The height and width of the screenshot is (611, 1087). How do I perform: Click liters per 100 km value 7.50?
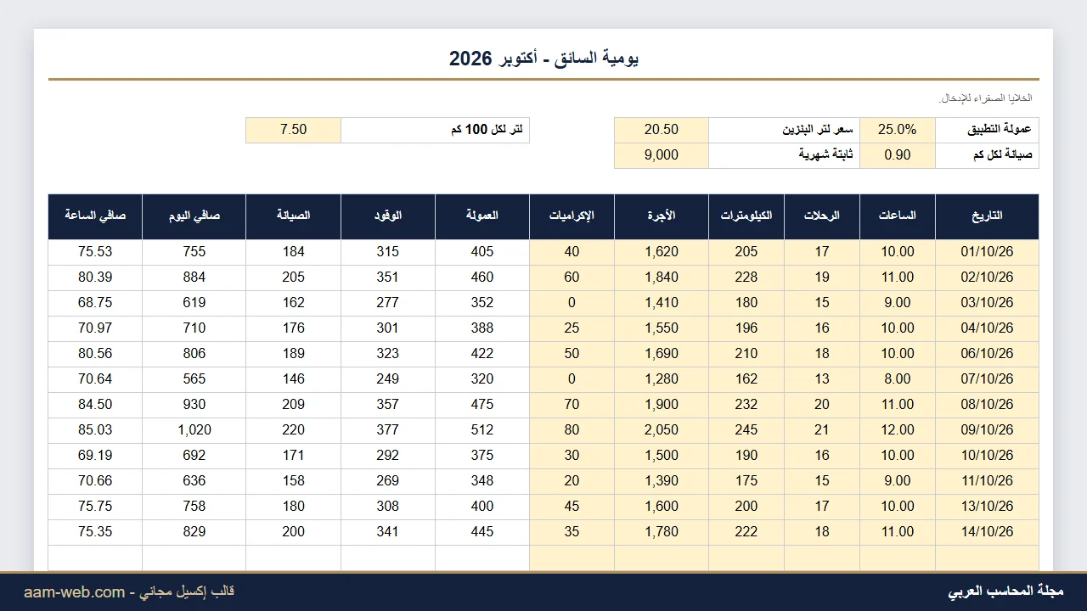click(x=293, y=130)
